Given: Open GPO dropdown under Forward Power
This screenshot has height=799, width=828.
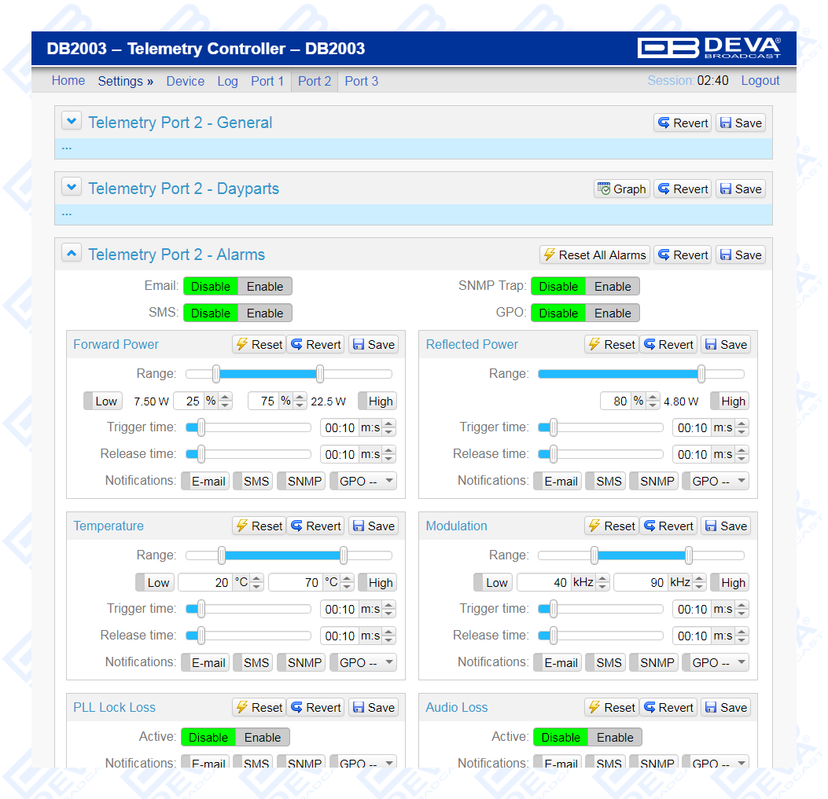Looking at the screenshot, I should [x=364, y=481].
